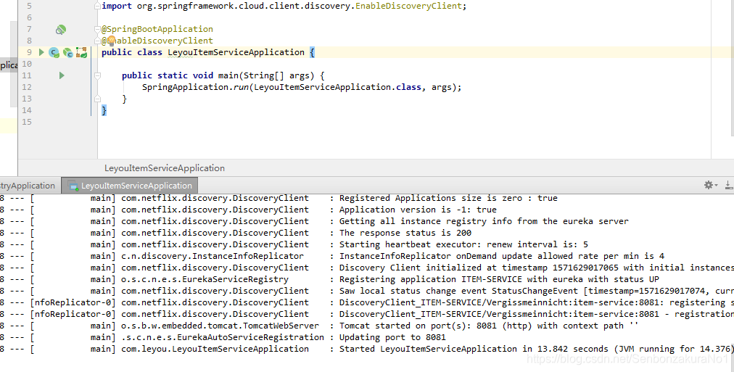The width and height of the screenshot is (734, 372).
Task: Click the hide Run tool window icon
Action: [729, 185]
